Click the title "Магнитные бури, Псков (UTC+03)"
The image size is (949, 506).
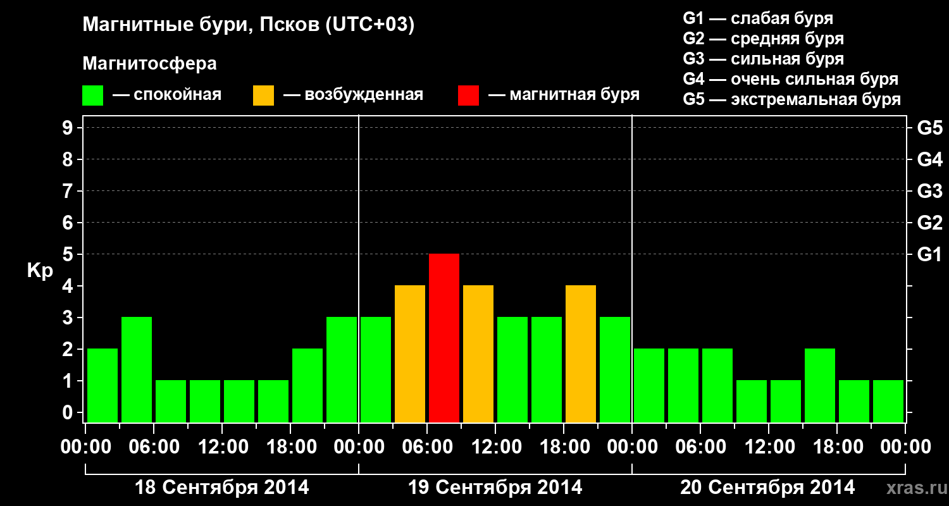click(249, 26)
